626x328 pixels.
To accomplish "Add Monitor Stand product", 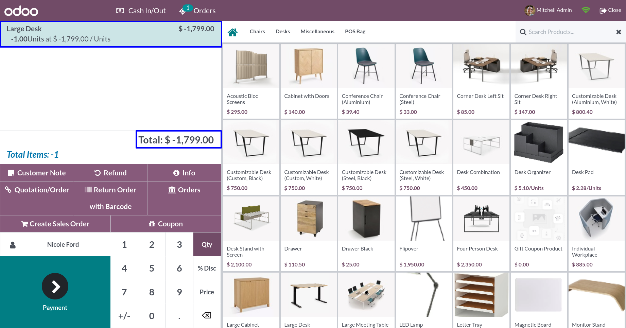I will pos(596,300).
